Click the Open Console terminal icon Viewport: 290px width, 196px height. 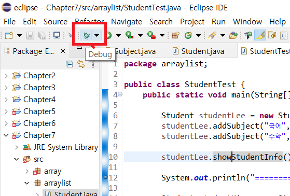coord(57,35)
